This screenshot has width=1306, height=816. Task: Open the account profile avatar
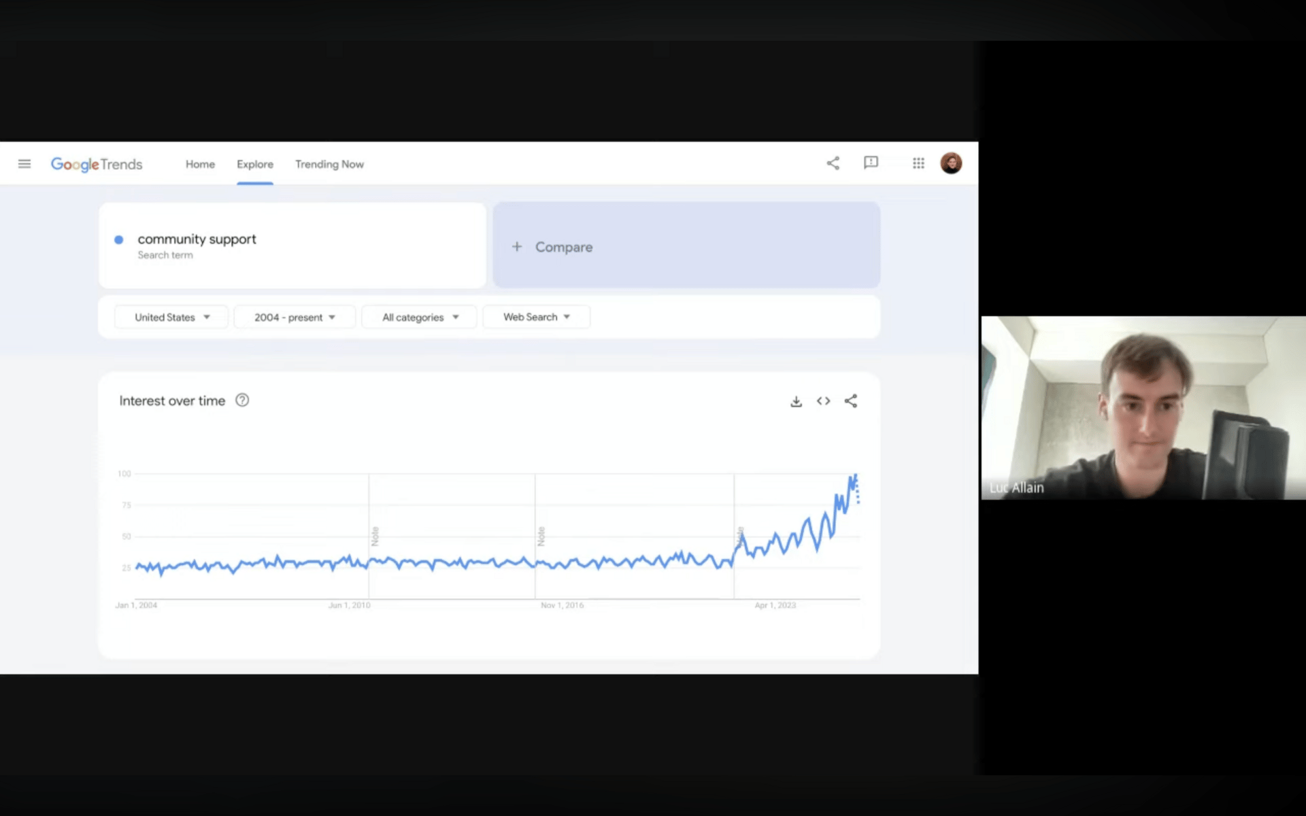[x=951, y=163]
